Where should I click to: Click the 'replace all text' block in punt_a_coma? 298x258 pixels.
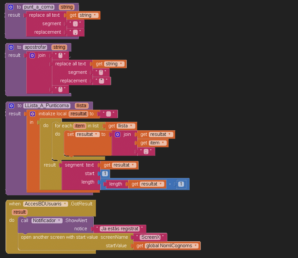tap(44, 15)
